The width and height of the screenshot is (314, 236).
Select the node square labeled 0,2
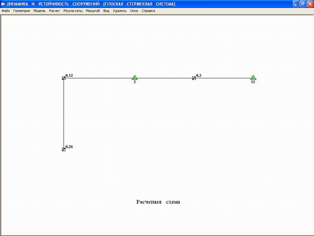194,78
